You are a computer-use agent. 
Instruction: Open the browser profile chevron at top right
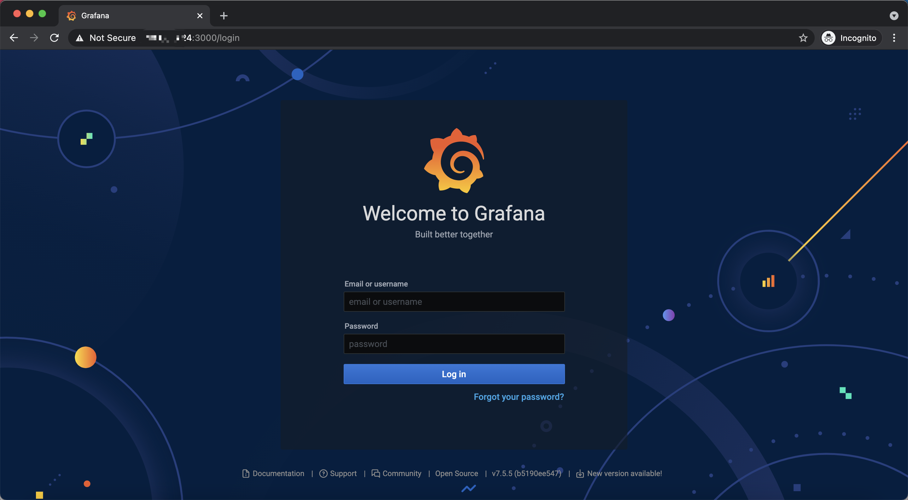point(894,15)
